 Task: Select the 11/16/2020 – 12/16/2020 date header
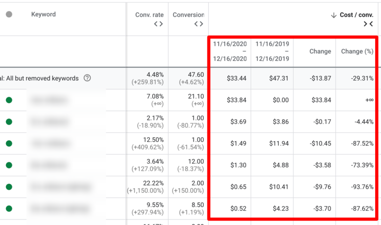(x=230, y=51)
